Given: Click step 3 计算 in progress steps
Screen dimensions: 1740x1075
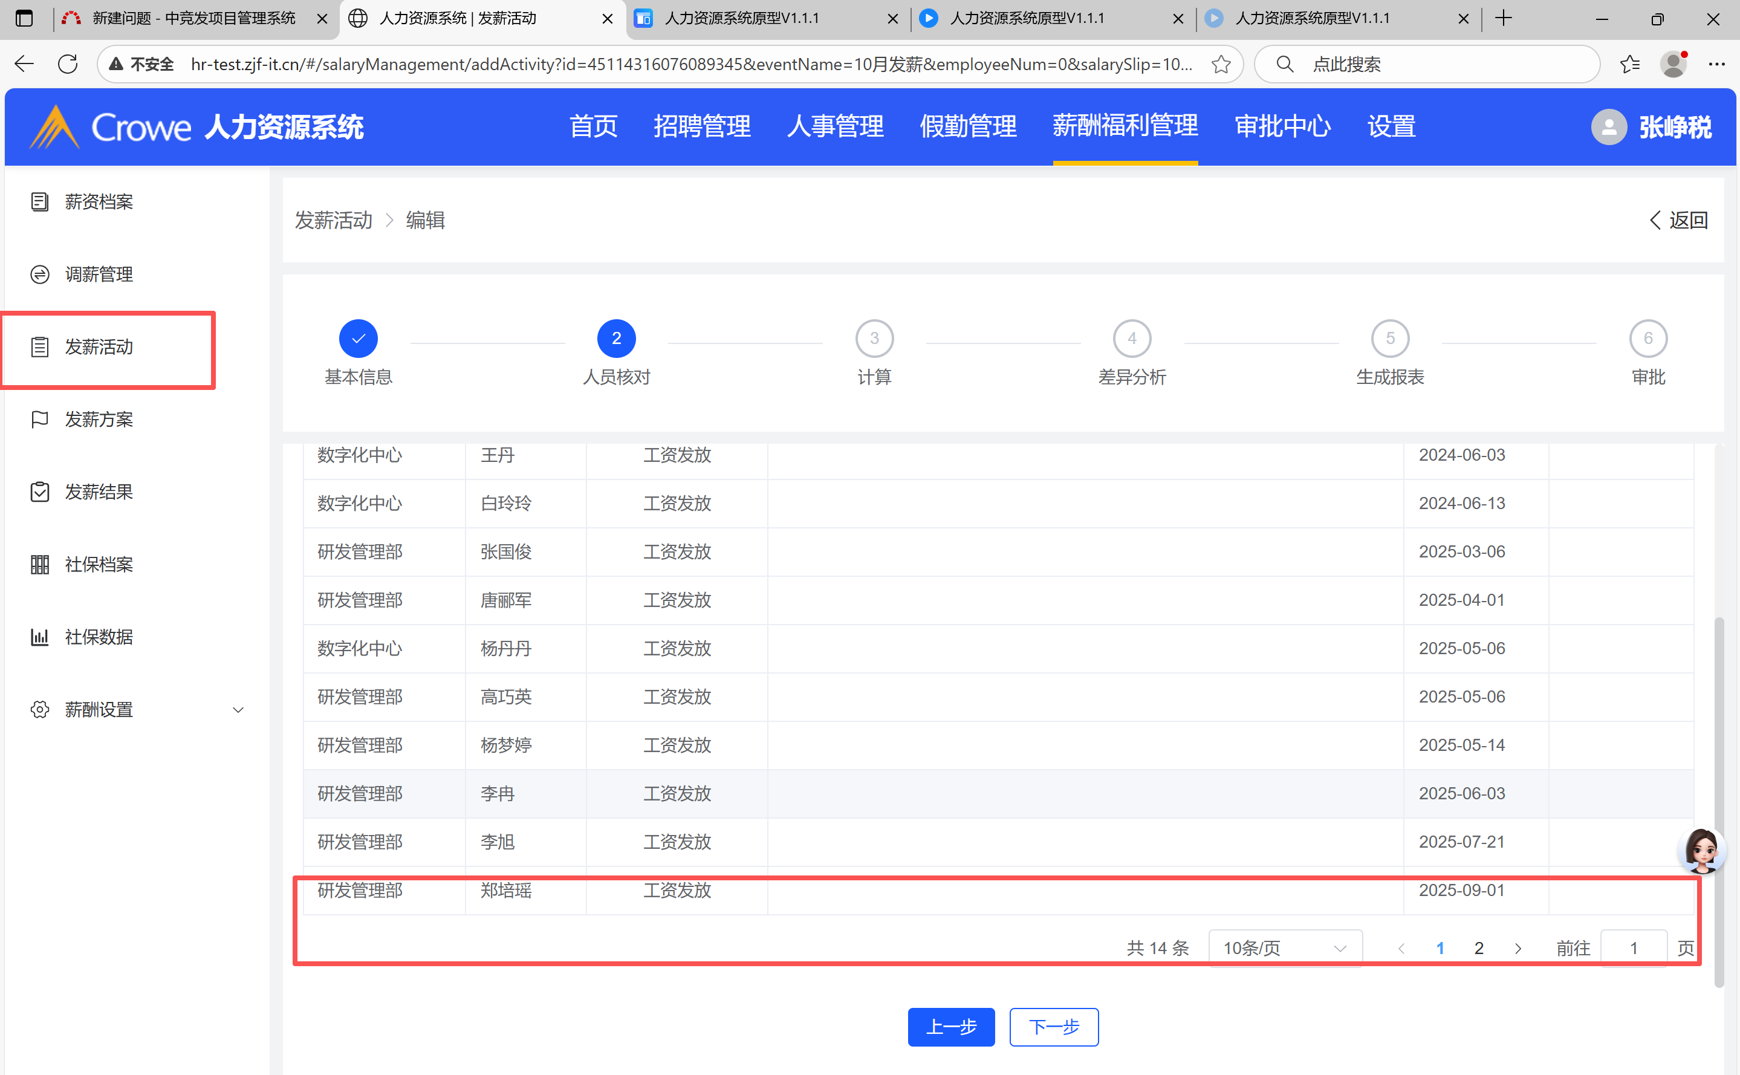Looking at the screenshot, I should point(874,339).
